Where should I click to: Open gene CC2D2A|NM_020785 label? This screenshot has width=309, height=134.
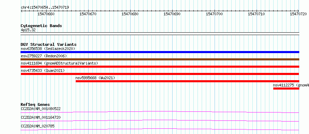coord(37,126)
